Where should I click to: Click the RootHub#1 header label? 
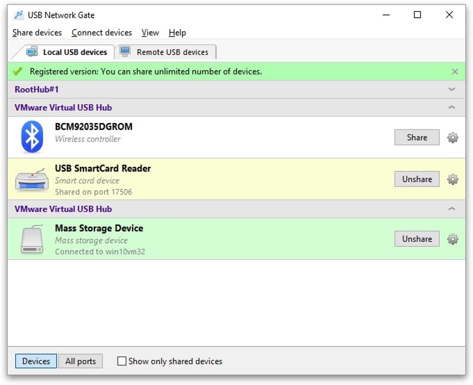click(37, 89)
